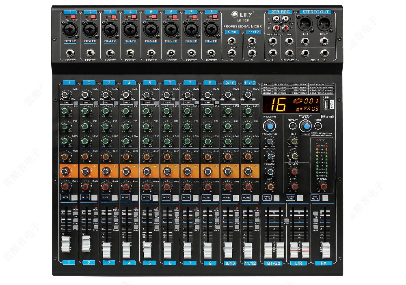Screen dimensions: 406x285
Task: Click the channel 6 INSERT jack
Action: coord(171,53)
